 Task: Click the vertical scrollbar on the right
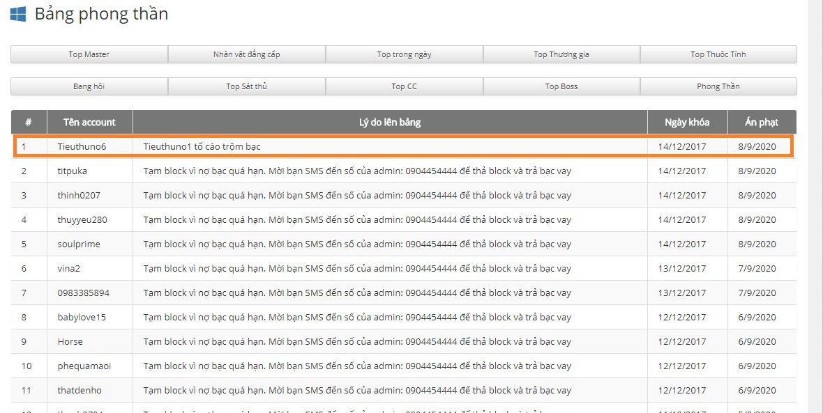pos(815,209)
